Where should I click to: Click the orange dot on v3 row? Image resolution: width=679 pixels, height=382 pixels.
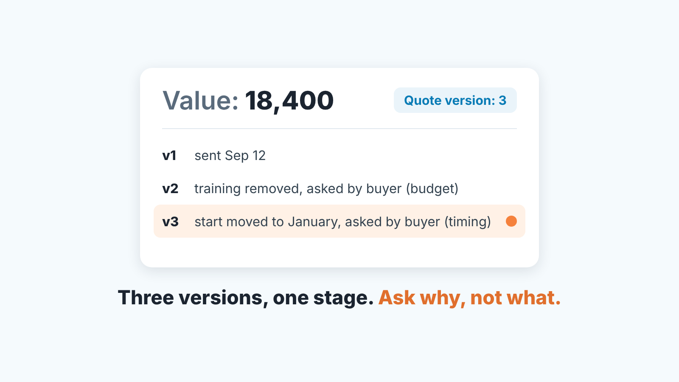pos(511,221)
